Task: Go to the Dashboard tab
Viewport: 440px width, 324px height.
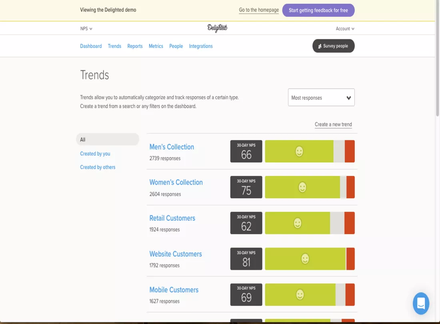Action: [91, 46]
